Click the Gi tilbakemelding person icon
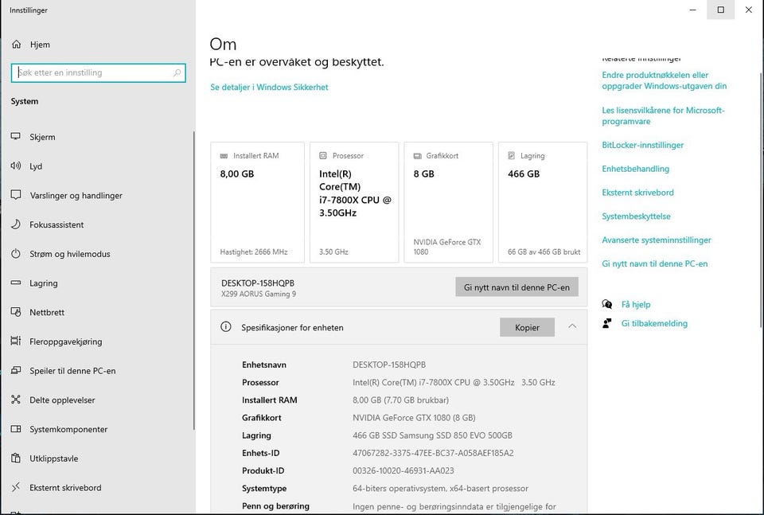 (607, 323)
